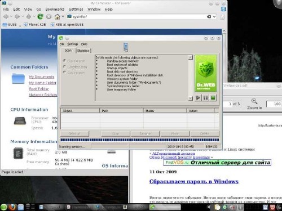Screen dimensions: 282x211
Task: Click the Move button in Dr.Web
Action: [175, 134]
